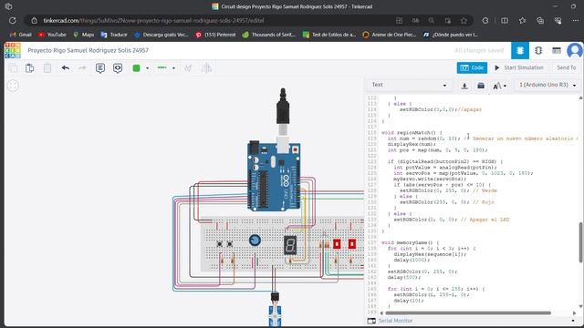The height and width of the screenshot is (328, 584).
Task: Expand Serial Monitor with the arrow
Action: (x=573, y=321)
